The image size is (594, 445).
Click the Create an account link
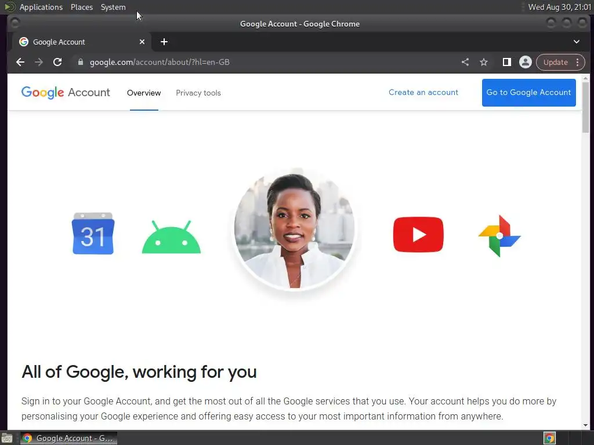tap(423, 92)
